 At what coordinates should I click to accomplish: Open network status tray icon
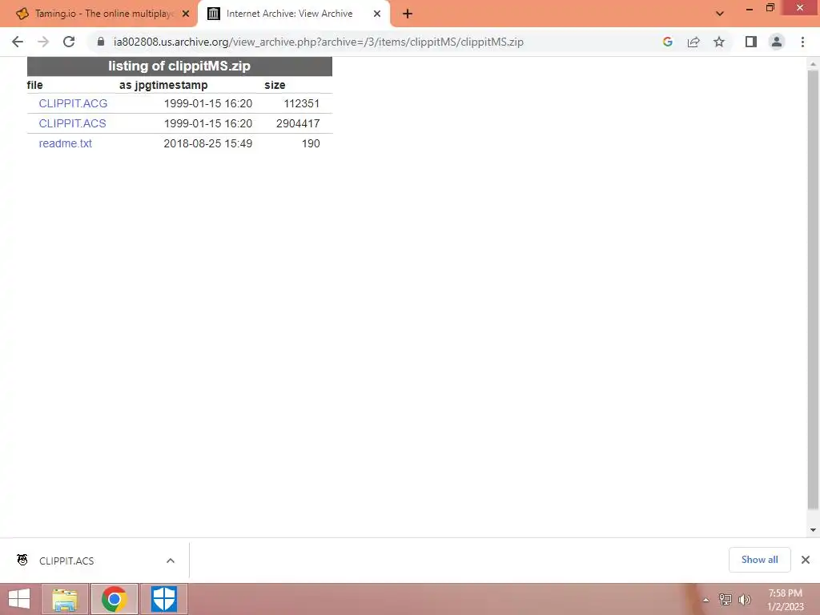[726, 599]
